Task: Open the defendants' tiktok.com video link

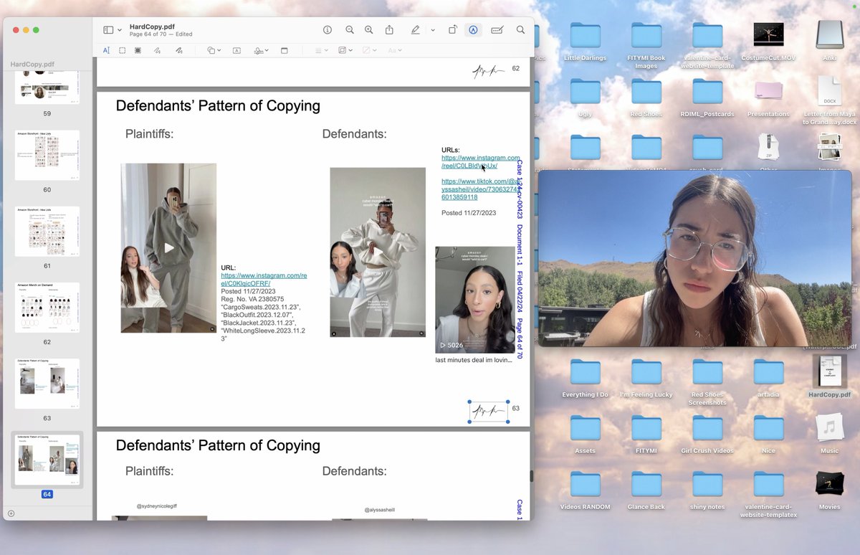Action: (479, 189)
